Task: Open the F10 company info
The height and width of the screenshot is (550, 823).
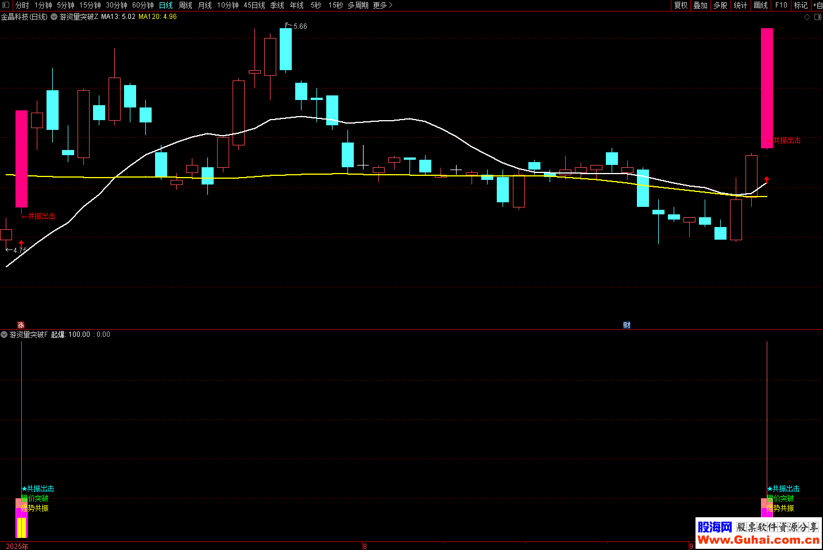Action: [x=781, y=5]
